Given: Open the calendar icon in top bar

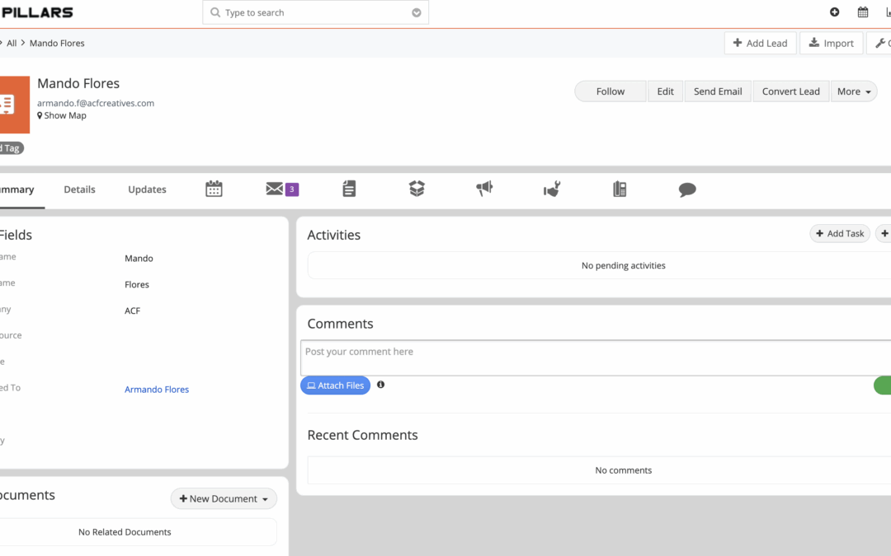Looking at the screenshot, I should (863, 12).
